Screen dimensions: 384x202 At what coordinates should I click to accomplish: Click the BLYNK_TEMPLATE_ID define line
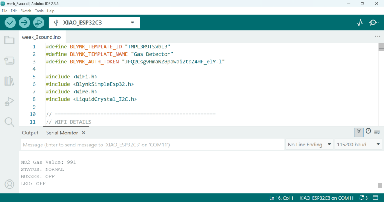[x=108, y=47]
